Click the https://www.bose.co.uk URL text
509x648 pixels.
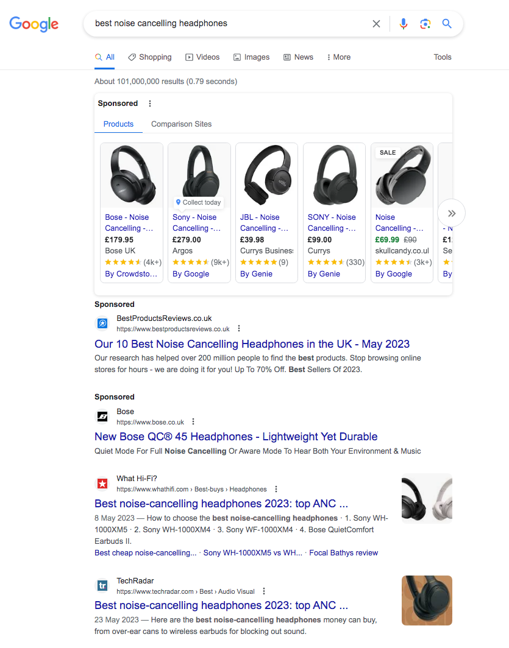point(150,422)
